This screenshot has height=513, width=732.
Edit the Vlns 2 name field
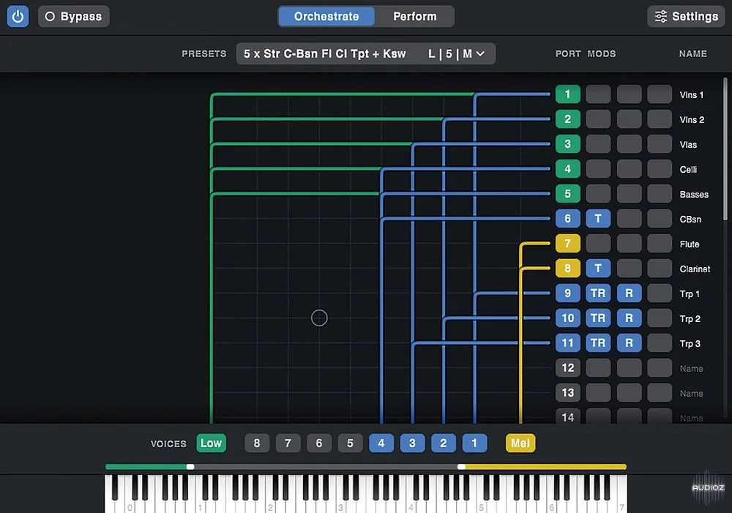[x=692, y=119]
